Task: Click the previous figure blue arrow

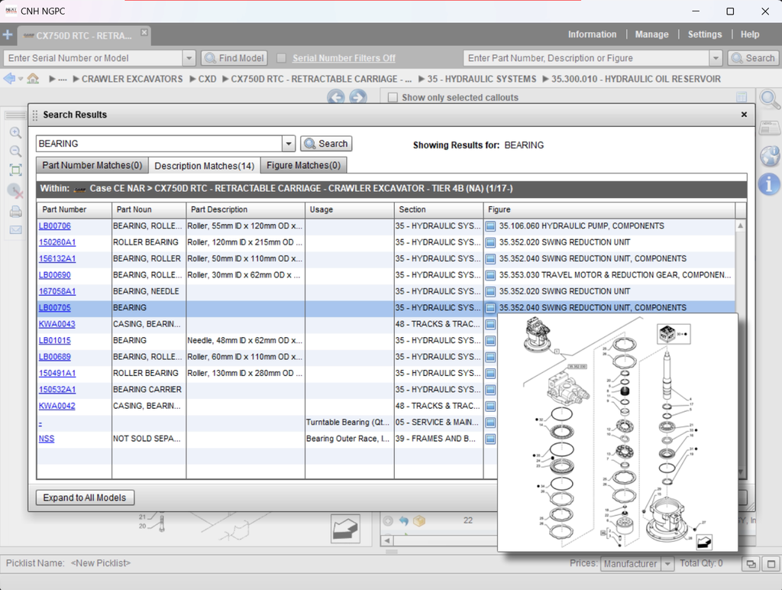Action: 336,97
